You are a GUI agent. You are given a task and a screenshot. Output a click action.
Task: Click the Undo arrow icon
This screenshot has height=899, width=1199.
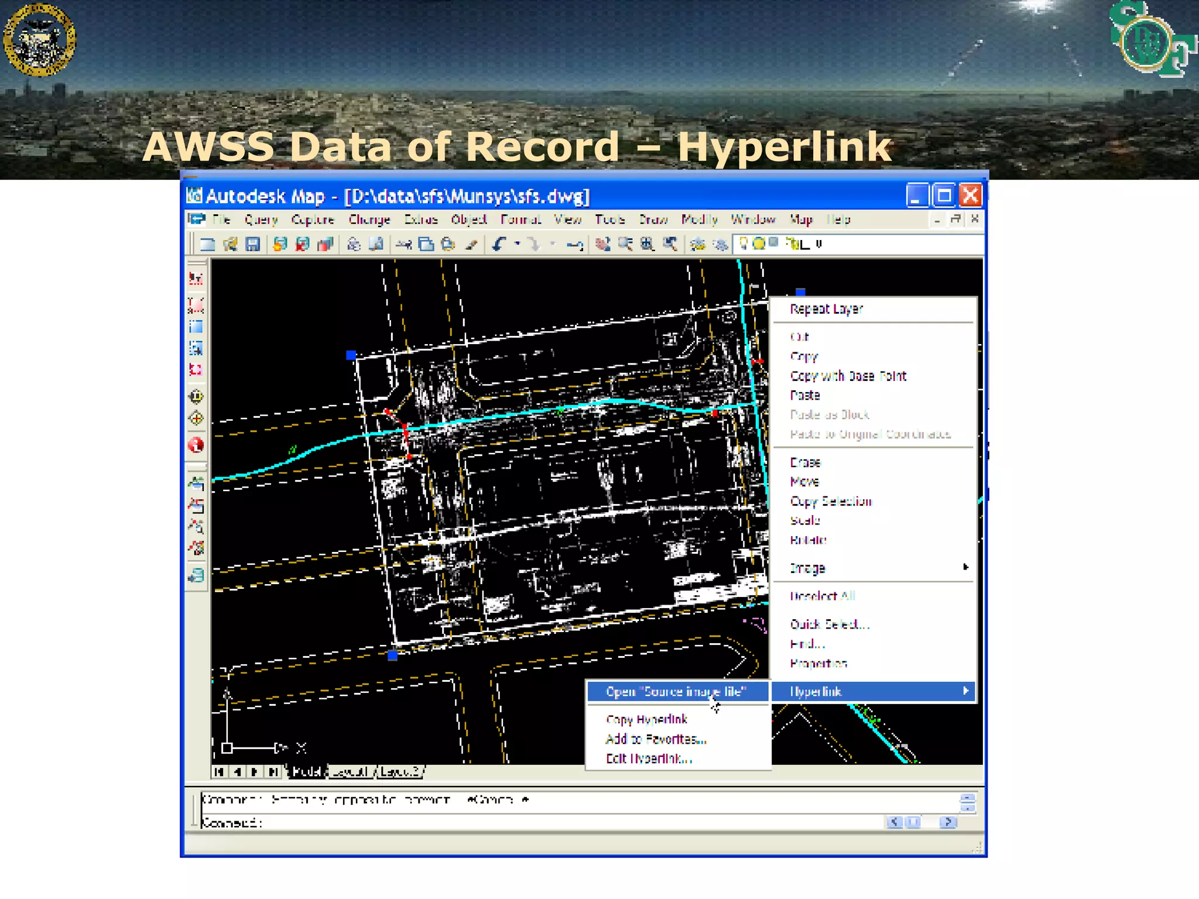[499, 244]
